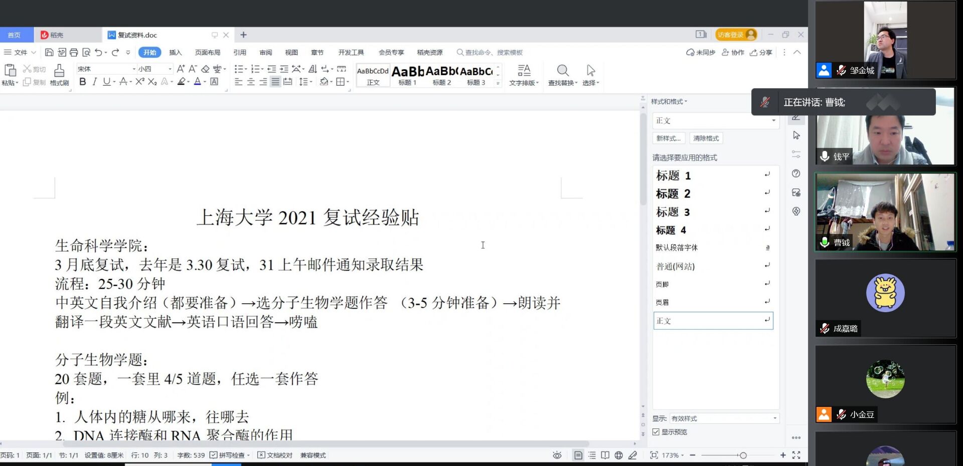
Task: Apply bold formatting with B icon
Action: tap(83, 82)
